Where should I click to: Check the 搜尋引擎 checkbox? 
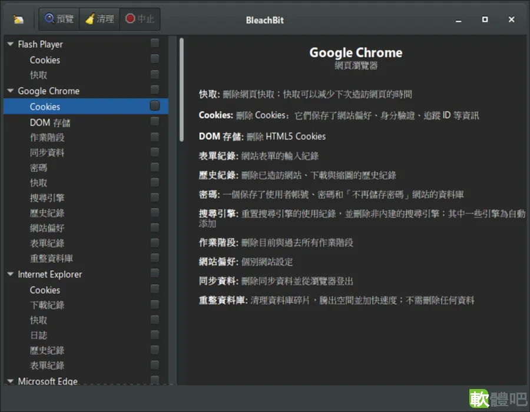tap(154, 197)
